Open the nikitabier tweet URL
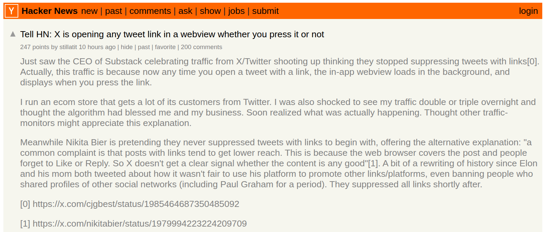 [139, 224]
